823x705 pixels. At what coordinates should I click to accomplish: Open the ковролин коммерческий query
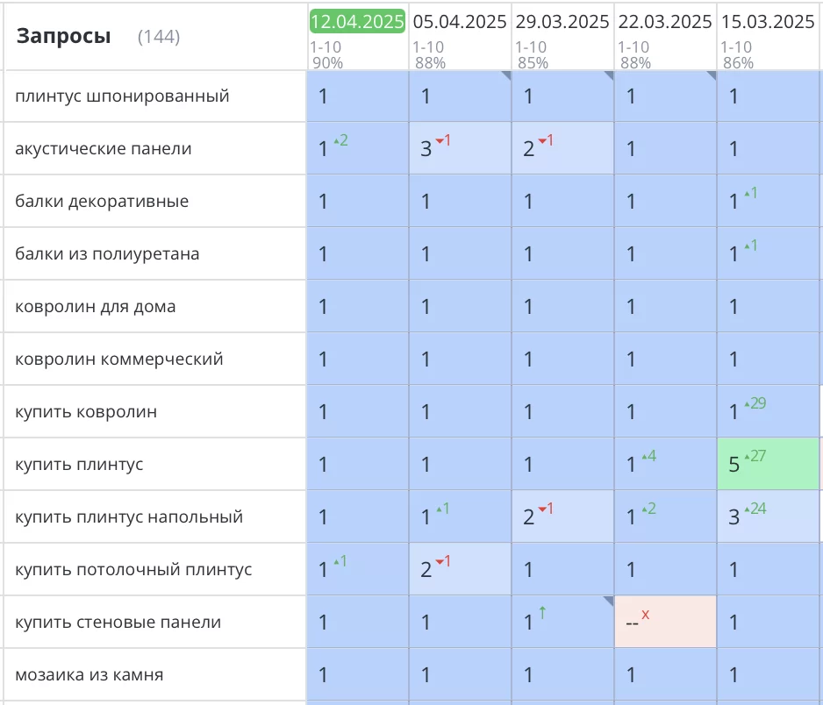click(118, 359)
